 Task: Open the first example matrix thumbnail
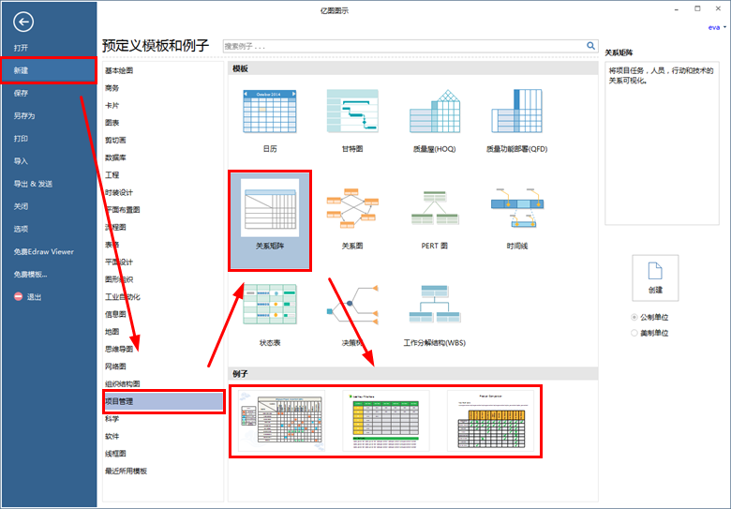[x=281, y=421]
